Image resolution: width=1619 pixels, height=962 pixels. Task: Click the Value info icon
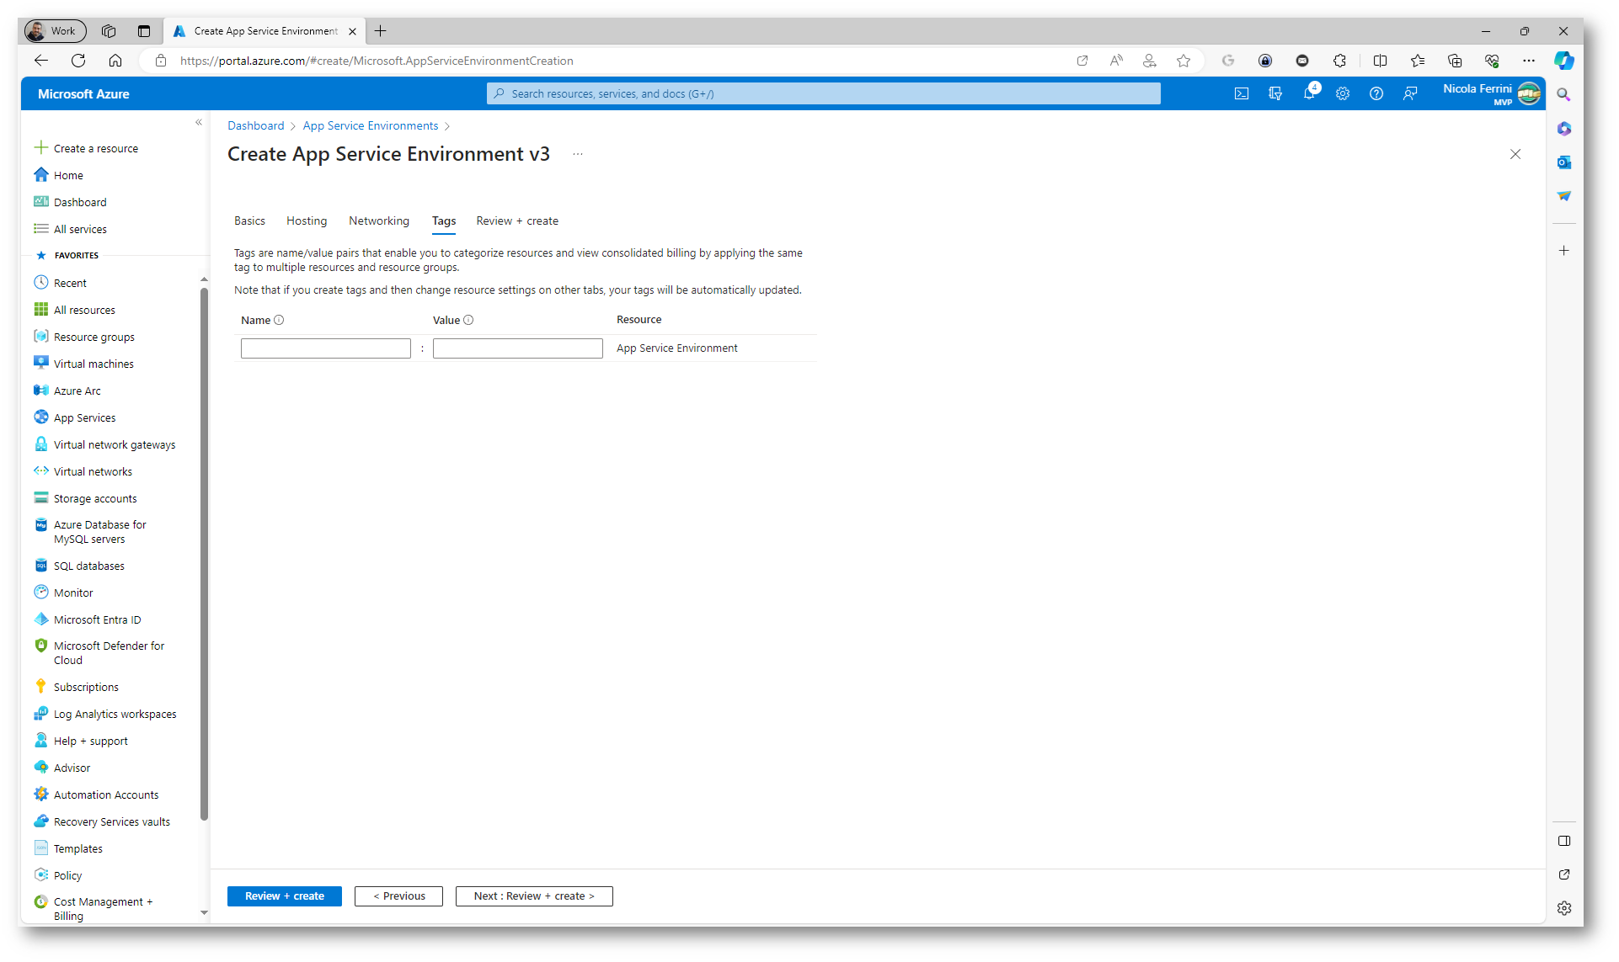click(x=469, y=320)
